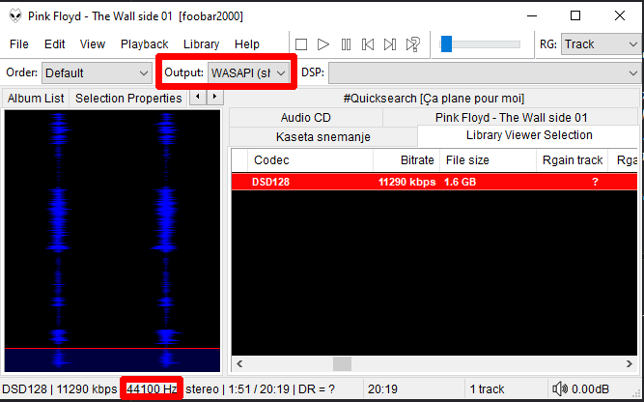Screen dimensions: 644x402
Task: Switch to the Selection Properties tab
Action: 128,99
